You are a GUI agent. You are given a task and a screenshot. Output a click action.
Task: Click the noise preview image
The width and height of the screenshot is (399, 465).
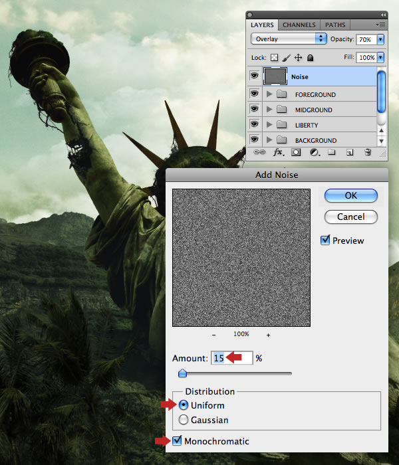coord(241,258)
